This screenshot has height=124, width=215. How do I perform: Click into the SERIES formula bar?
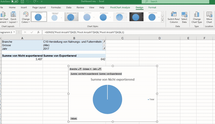[x=129, y=32]
